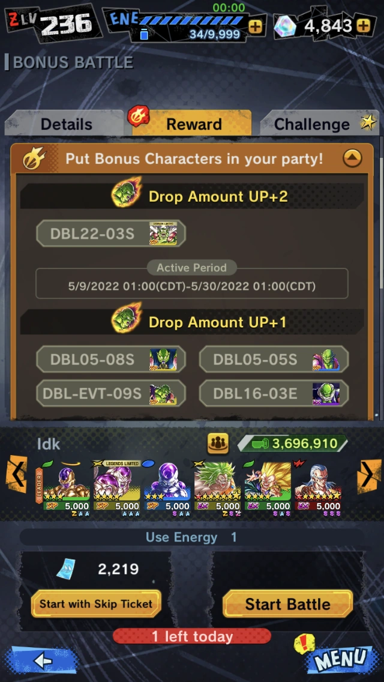Image resolution: width=384 pixels, height=682 pixels.
Task: Switch to the next party with right arrow
Action: click(x=368, y=474)
